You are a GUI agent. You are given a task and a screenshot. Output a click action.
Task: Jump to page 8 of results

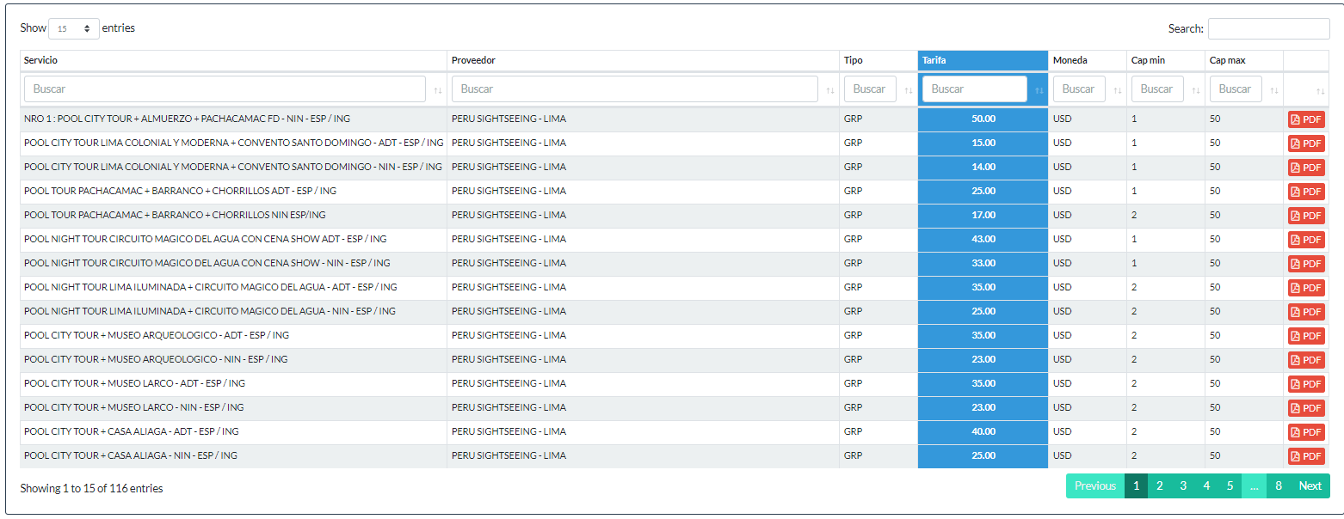1279,486
